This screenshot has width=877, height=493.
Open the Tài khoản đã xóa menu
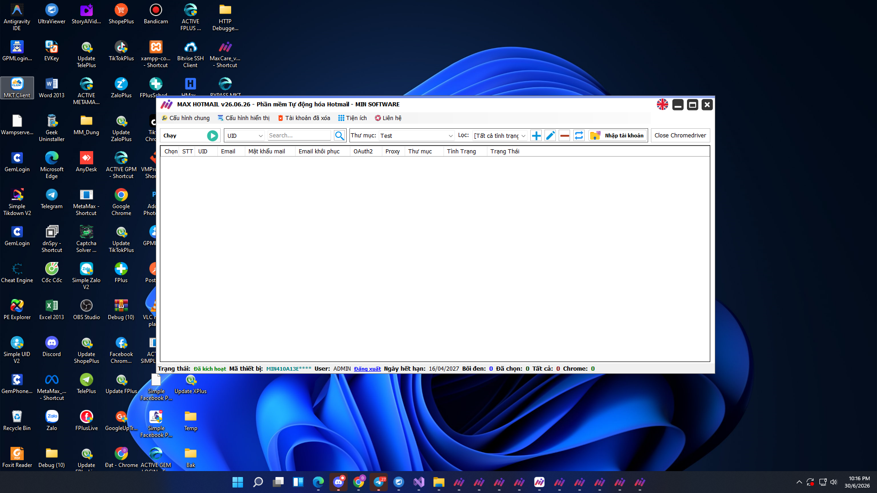click(x=304, y=118)
